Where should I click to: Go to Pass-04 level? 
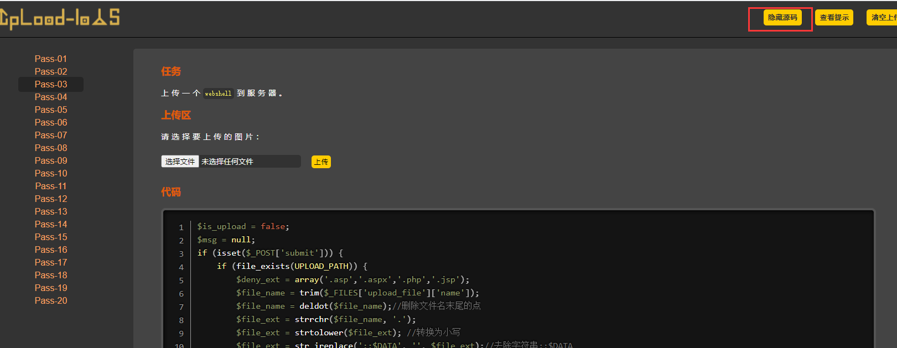[x=51, y=97]
